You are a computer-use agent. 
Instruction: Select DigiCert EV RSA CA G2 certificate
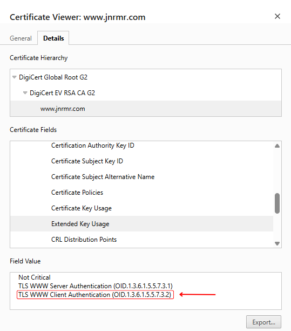click(x=62, y=93)
